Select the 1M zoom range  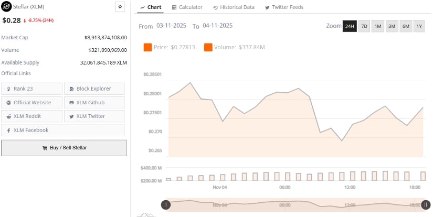[378, 26]
